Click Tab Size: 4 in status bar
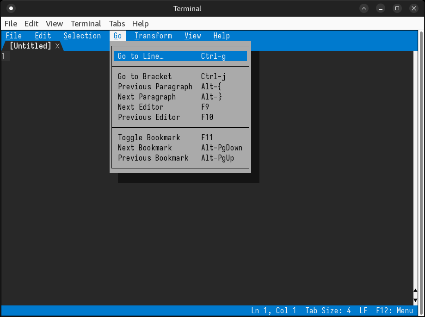The width and height of the screenshot is (425, 317). point(328,311)
